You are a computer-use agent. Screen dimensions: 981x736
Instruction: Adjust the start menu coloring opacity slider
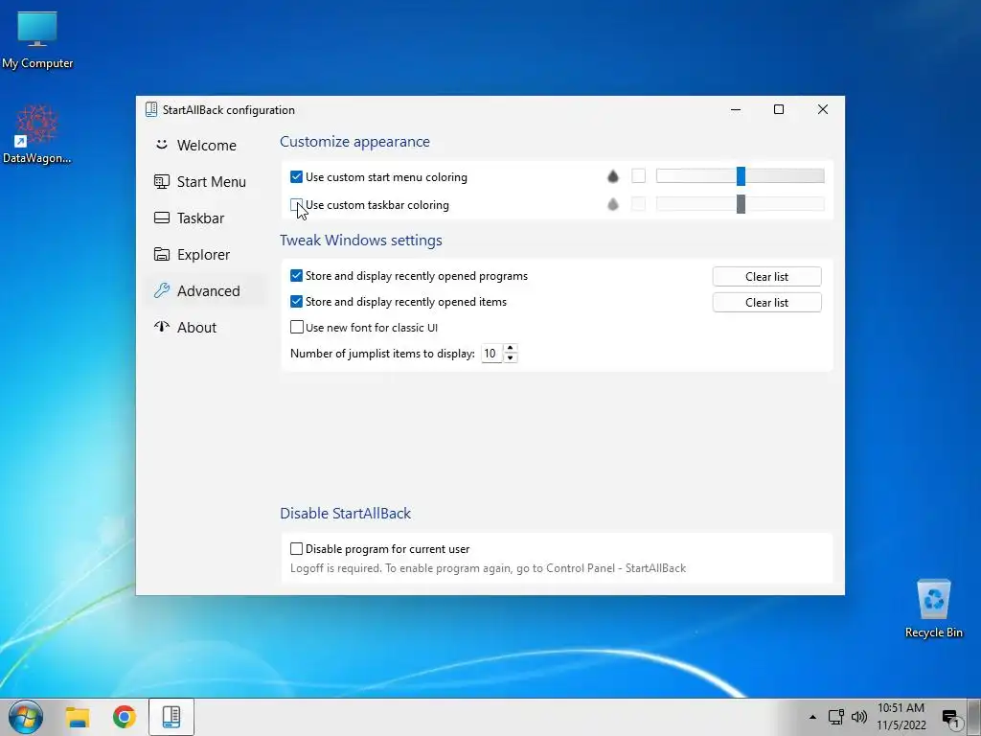741,176
